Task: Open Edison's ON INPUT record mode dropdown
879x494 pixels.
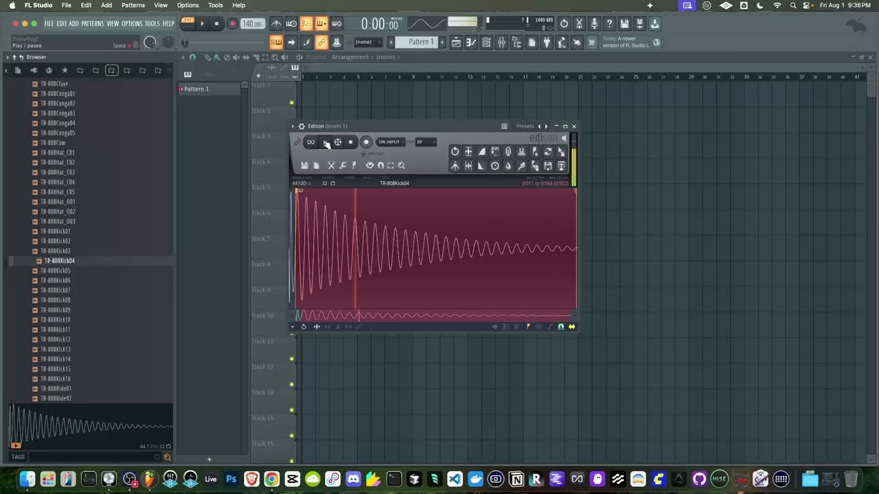Action: pos(390,142)
